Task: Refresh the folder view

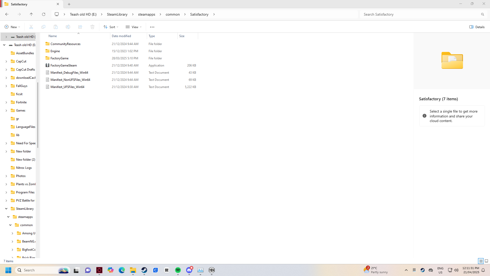Action: click(43, 14)
